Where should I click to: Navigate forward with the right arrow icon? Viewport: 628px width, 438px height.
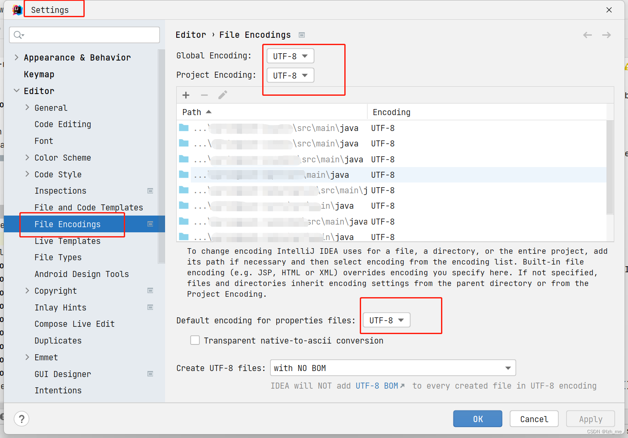[x=606, y=35]
